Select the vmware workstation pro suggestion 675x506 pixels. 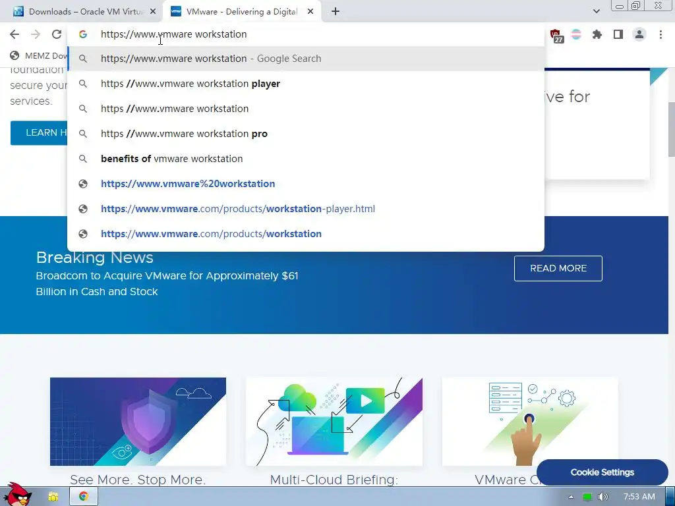[x=306, y=133]
